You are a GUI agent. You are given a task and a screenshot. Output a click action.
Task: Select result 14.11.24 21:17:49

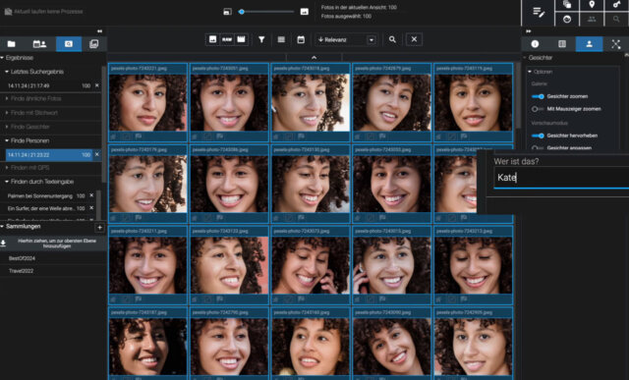(x=49, y=85)
